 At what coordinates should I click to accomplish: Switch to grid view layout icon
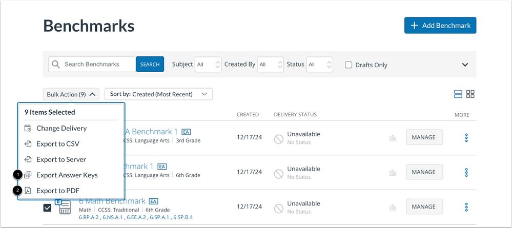pyautogui.click(x=470, y=94)
